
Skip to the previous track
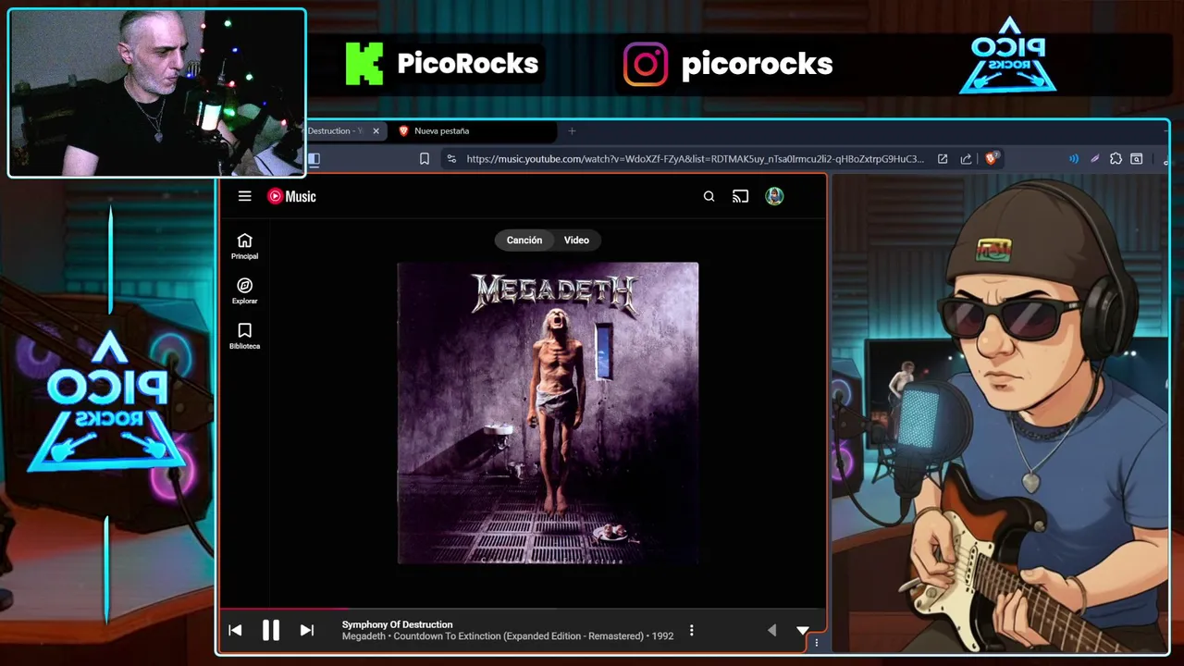coord(235,630)
